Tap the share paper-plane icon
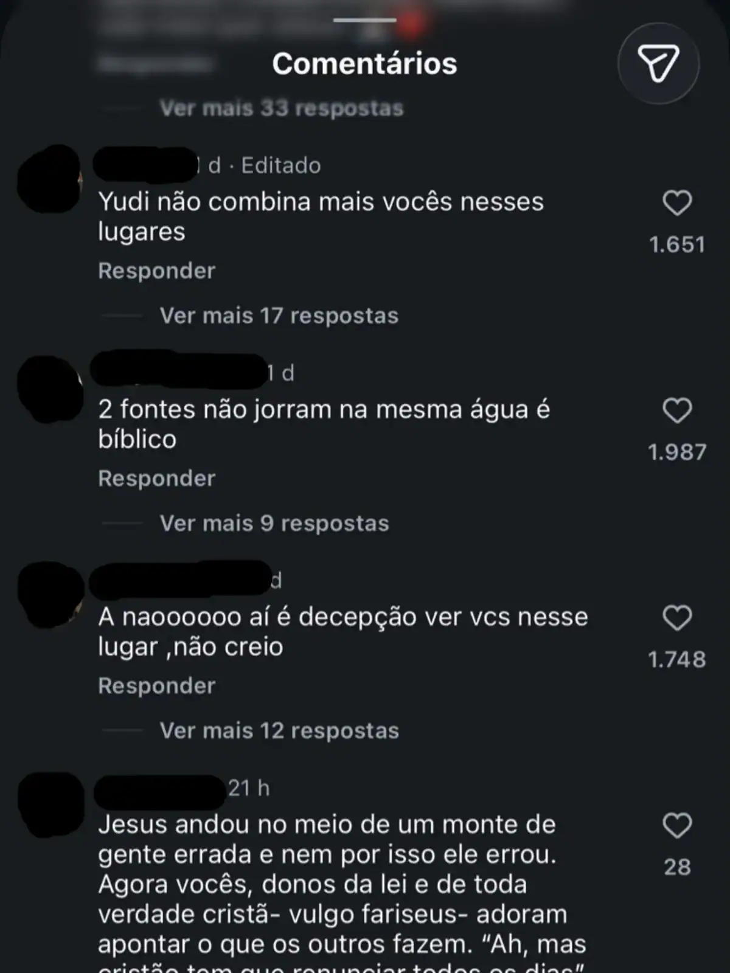 (658, 63)
